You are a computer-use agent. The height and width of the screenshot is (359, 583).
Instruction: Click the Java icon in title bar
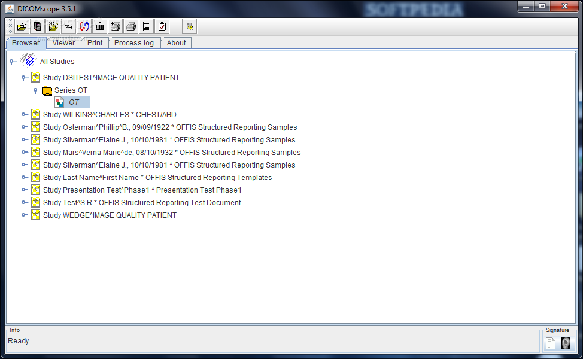point(10,8)
